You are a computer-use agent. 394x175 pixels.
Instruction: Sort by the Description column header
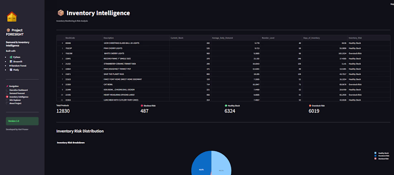click(136, 38)
